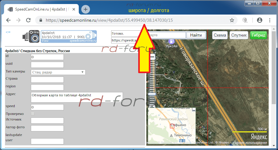Open the globe extension icon
Screen dimensions: 278x150
245,20
